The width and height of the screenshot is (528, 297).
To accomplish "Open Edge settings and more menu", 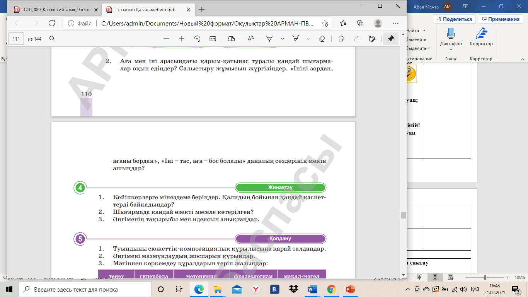I will 396,23.
